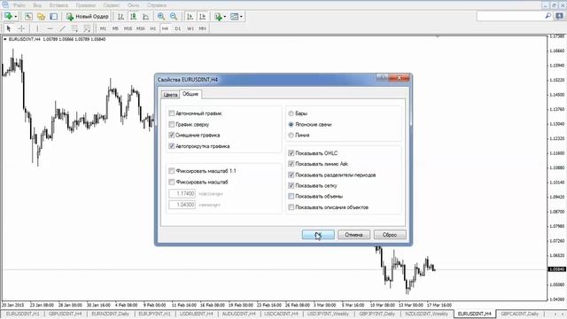This screenshot has width=567, height=319.
Task: Uncheck Показывать сетку checkbox
Action: pyautogui.click(x=291, y=185)
